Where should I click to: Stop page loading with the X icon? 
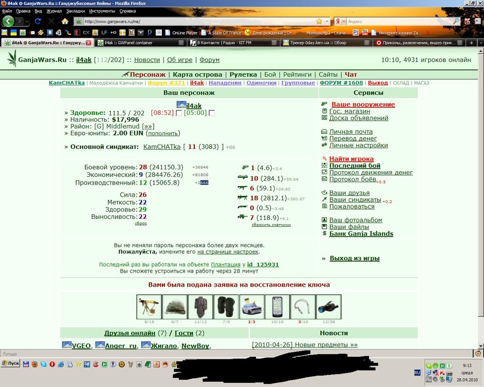click(51, 21)
